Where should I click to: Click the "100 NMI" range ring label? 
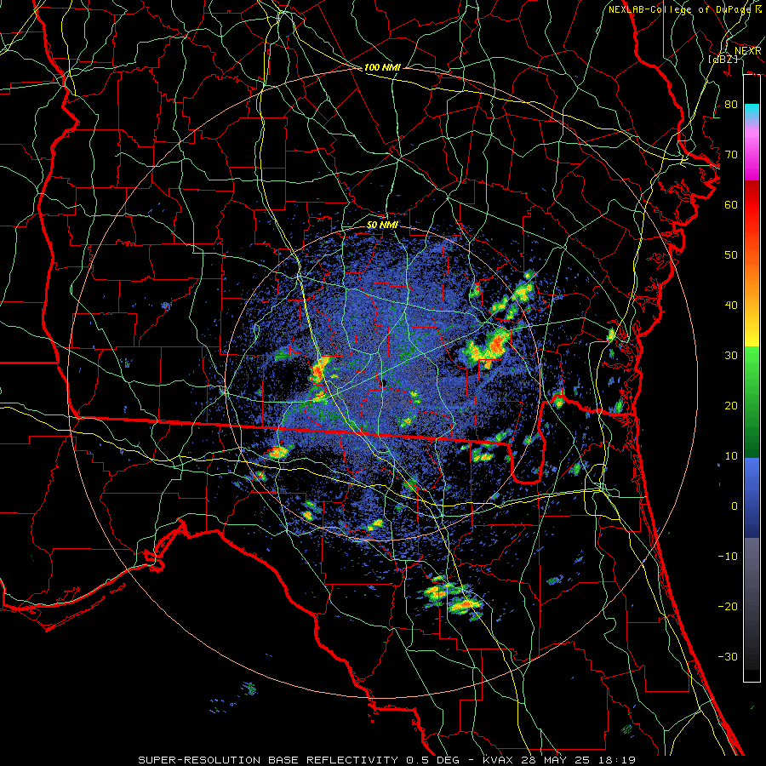tap(382, 67)
